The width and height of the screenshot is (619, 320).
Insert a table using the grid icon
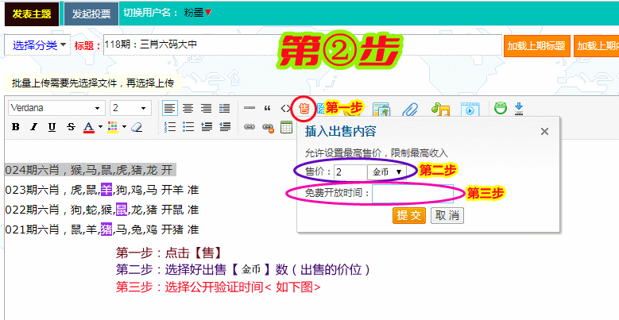point(288,127)
